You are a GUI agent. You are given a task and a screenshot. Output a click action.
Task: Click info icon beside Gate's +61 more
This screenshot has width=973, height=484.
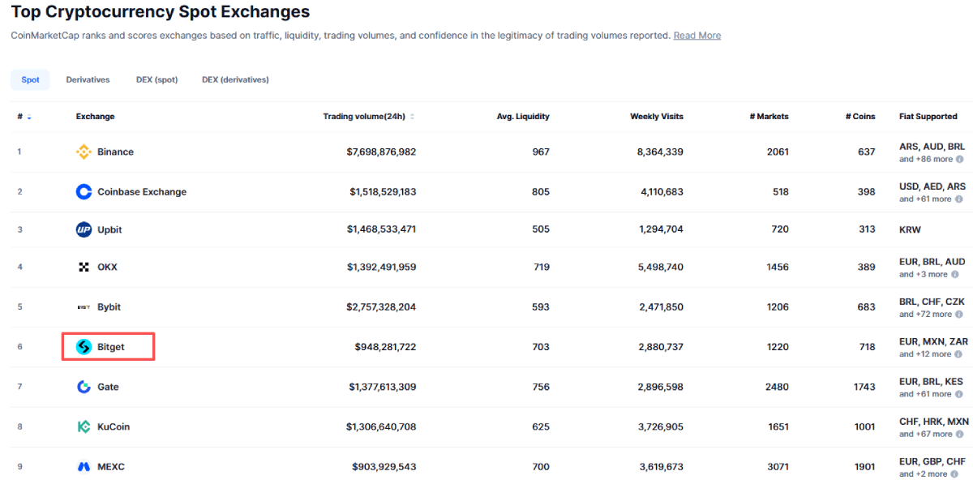960,394
